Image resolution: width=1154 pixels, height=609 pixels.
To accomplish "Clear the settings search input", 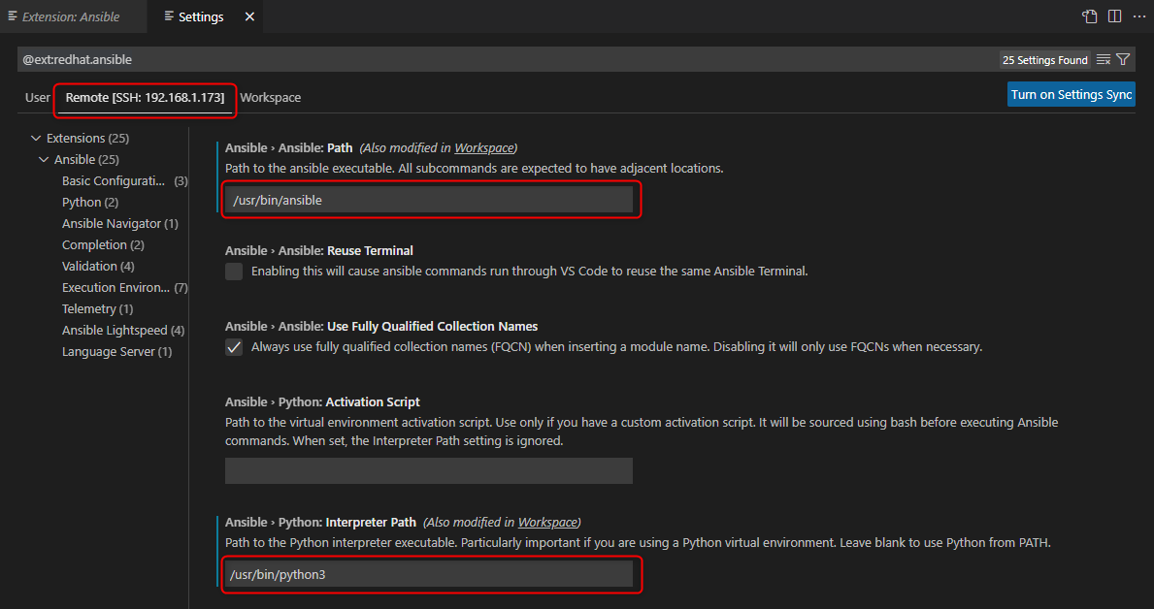I will point(1104,59).
